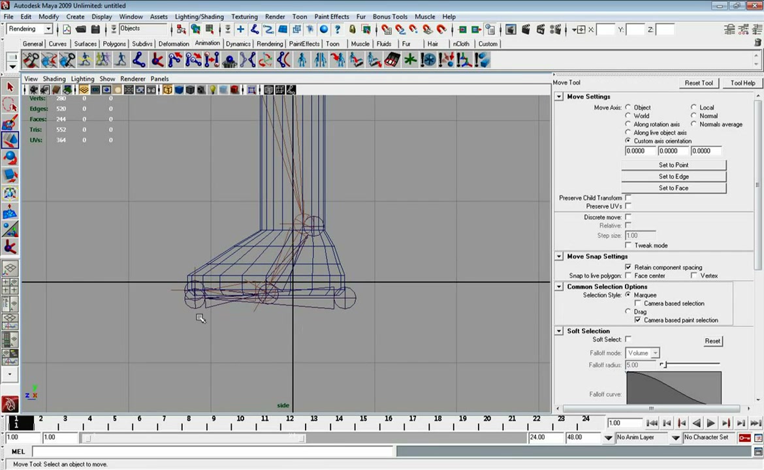764x470 pixels.
Task: Click the open scene folder icon
Action: tap(81, 29)
